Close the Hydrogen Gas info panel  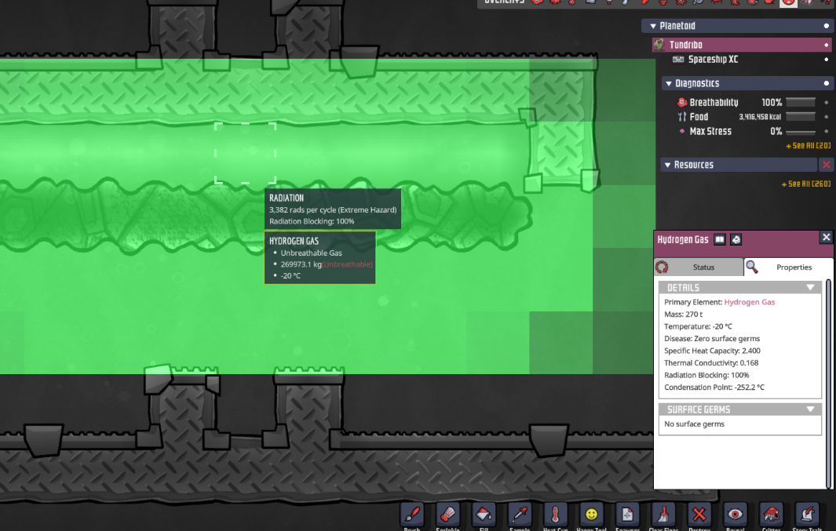(x=826, y=237)
